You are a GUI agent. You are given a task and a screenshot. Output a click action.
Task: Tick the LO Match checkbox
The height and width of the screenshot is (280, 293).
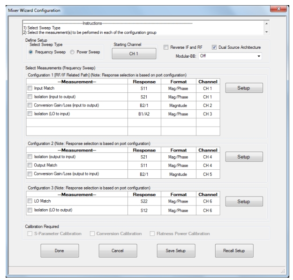click(30, 201)
